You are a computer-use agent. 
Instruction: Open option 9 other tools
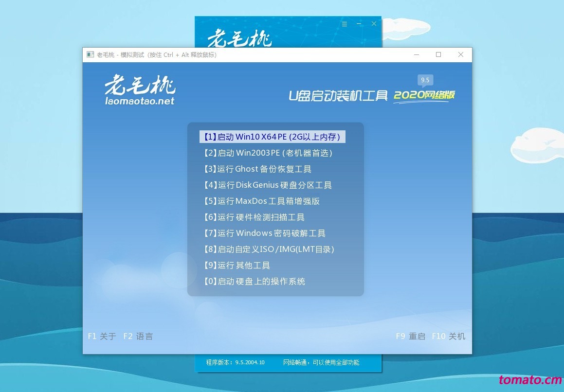(x=237, y=266)
